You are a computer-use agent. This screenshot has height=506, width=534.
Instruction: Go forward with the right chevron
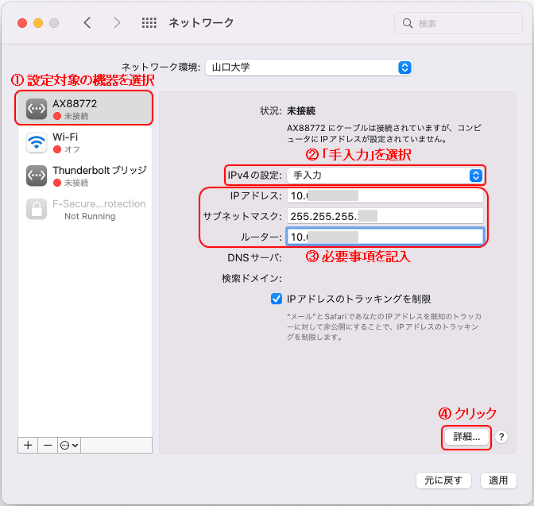click(117, 23)
